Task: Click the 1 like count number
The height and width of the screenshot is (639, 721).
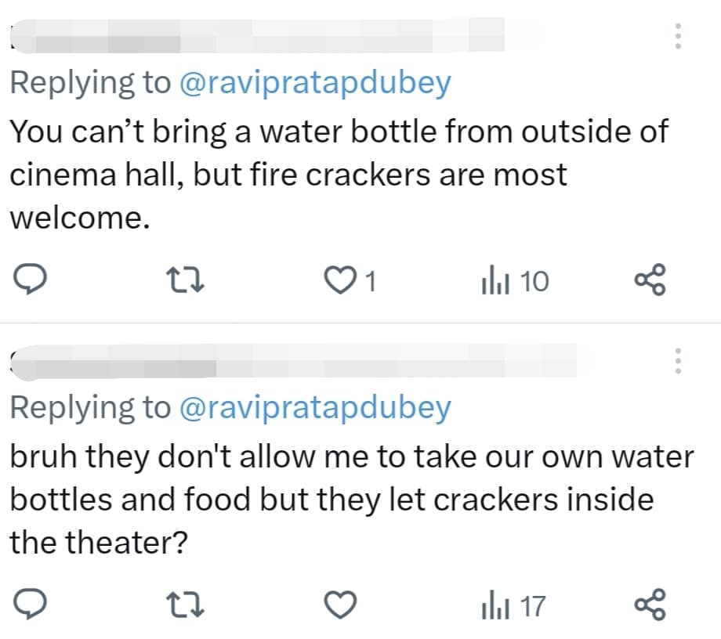Action: coord(371,281)
